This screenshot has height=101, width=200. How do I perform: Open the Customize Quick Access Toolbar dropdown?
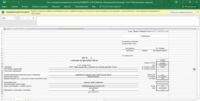pos(19,2)
